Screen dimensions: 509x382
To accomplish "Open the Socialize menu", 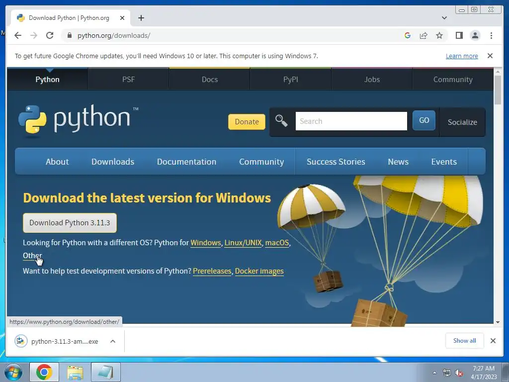I will (x=462, y=122).
